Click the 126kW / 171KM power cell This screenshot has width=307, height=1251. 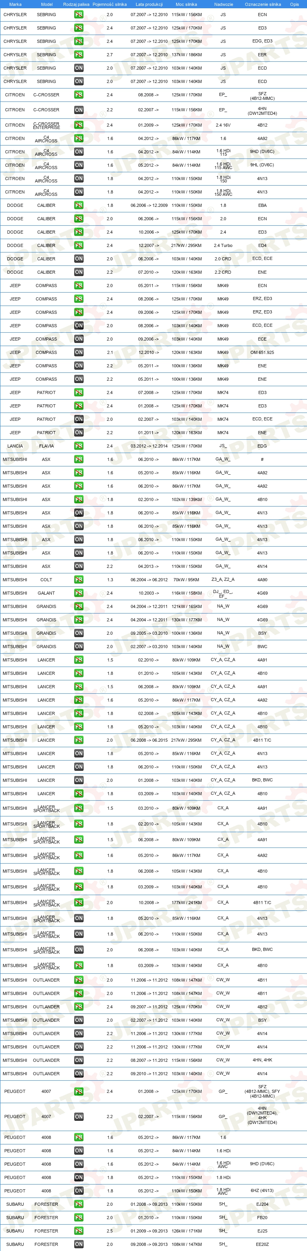pos(186,1231)
